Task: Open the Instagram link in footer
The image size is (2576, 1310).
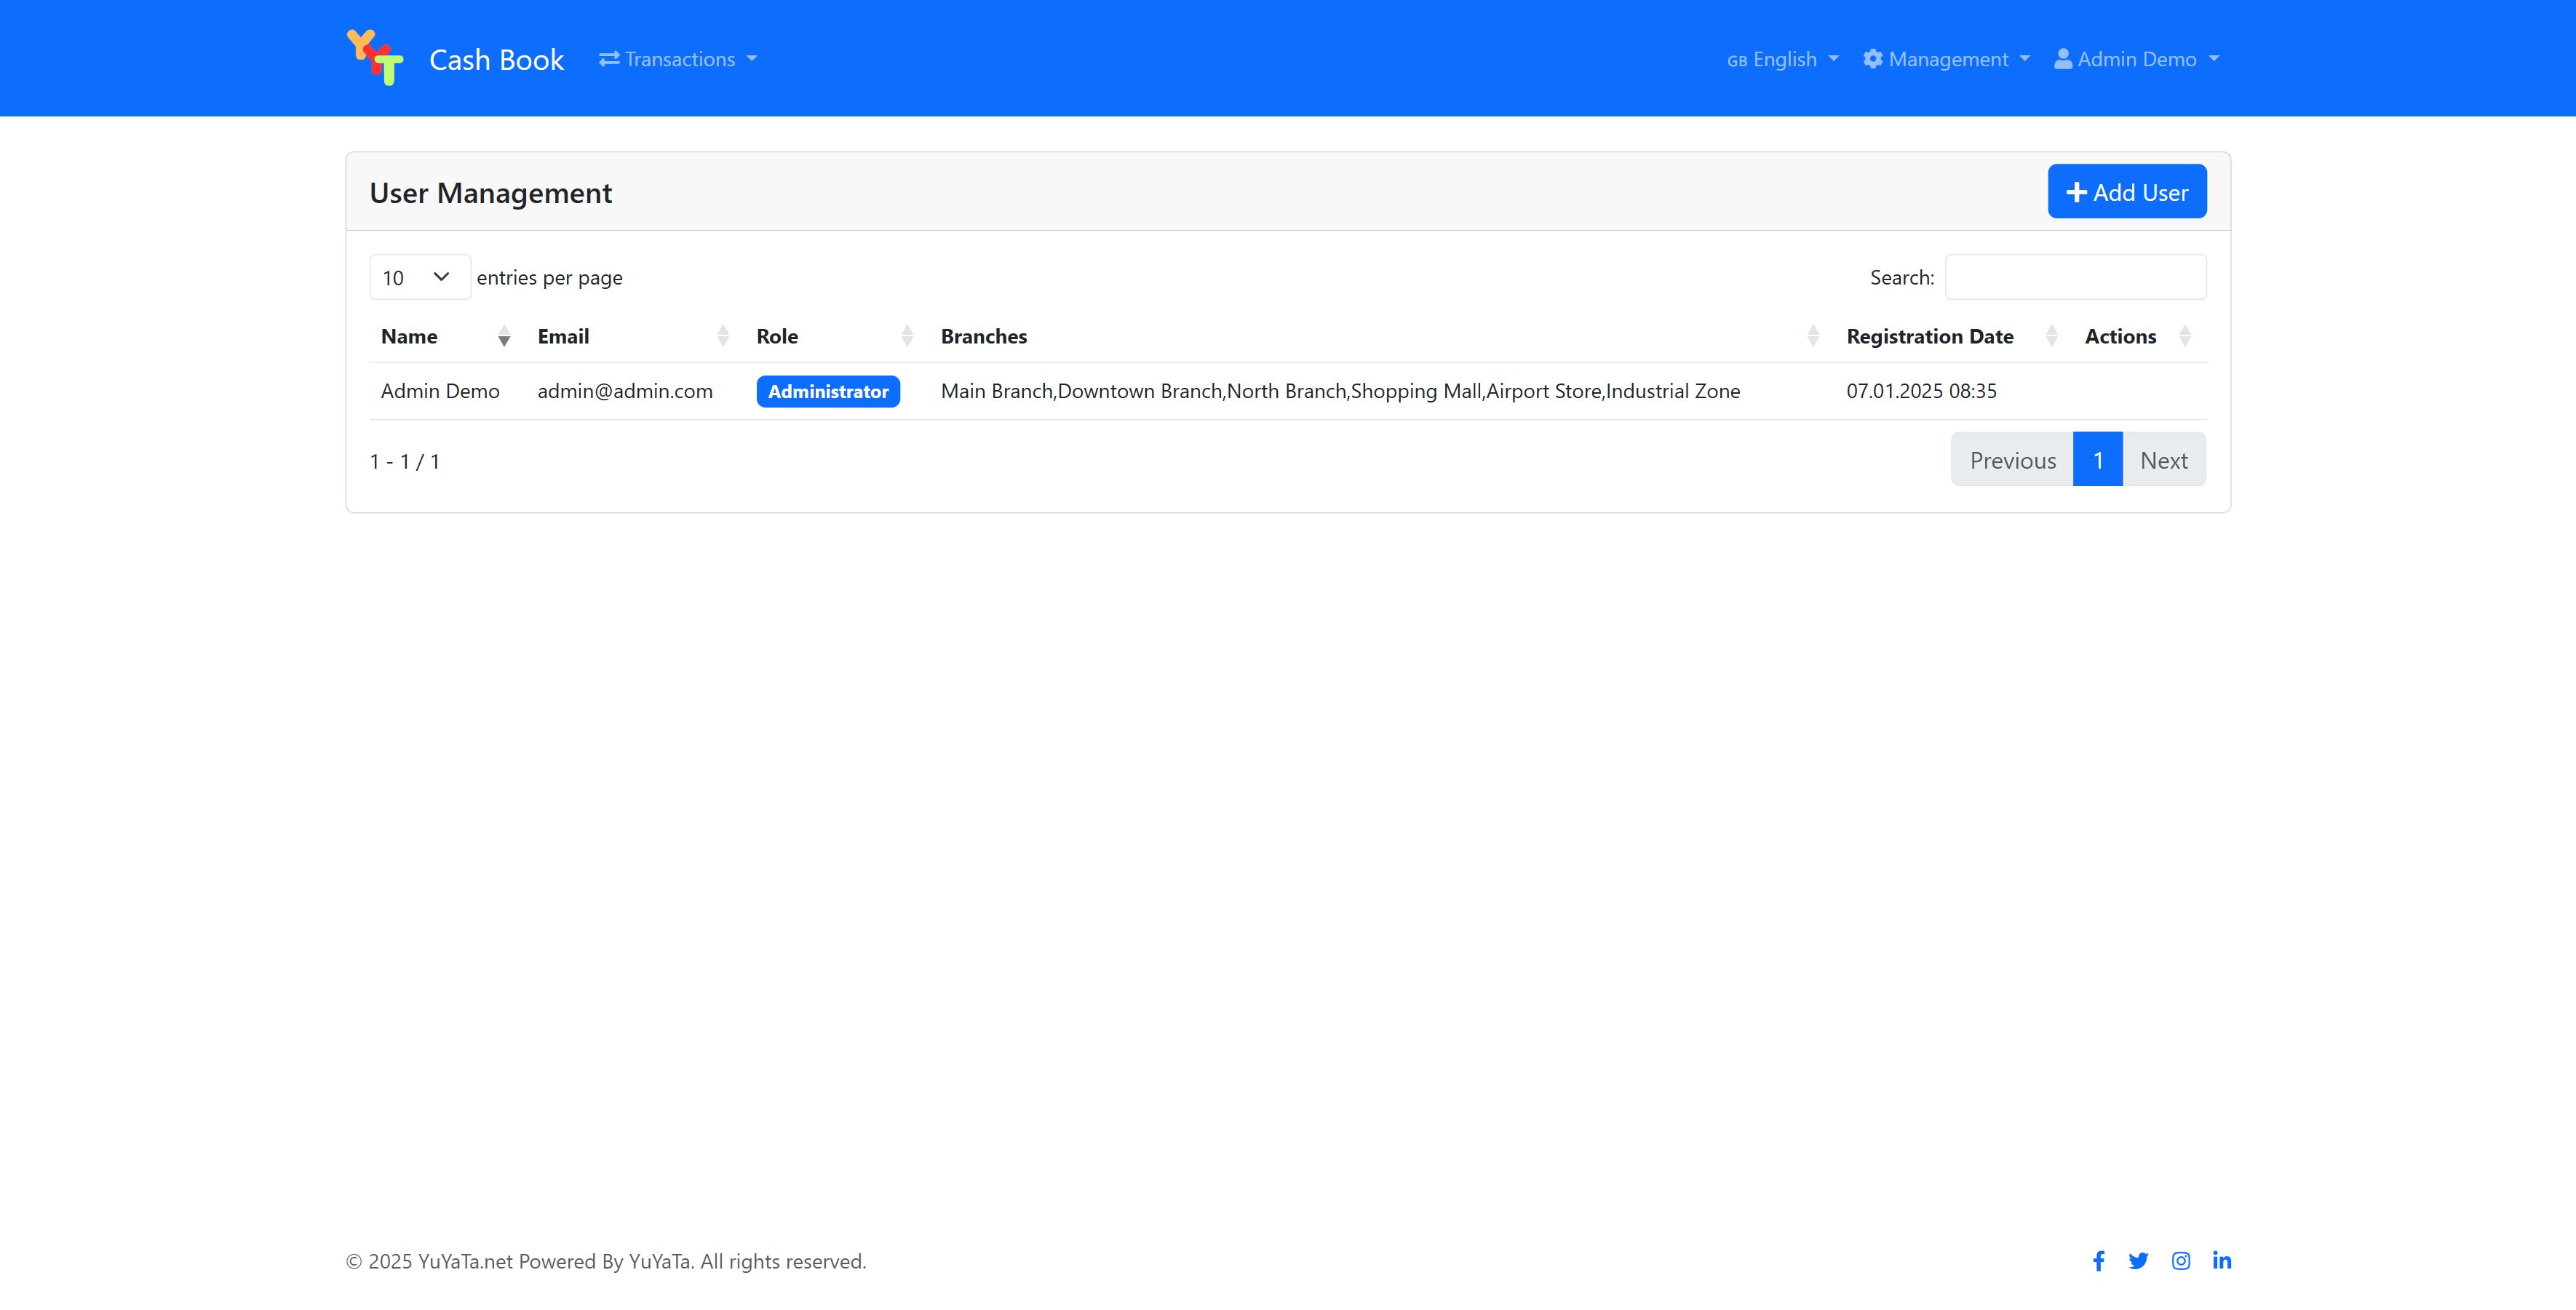Action: pyautogui.click(x=2181, y=1261)
